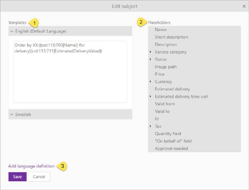
Task: Select the Quantity field placeholder
Action: pos(168,134)
